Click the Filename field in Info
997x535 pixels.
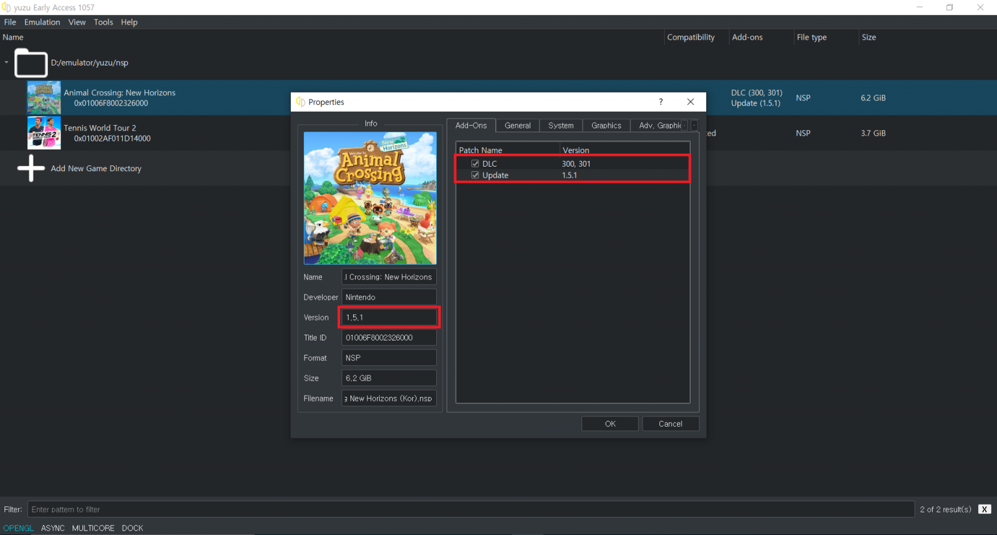tap(389, 398)
